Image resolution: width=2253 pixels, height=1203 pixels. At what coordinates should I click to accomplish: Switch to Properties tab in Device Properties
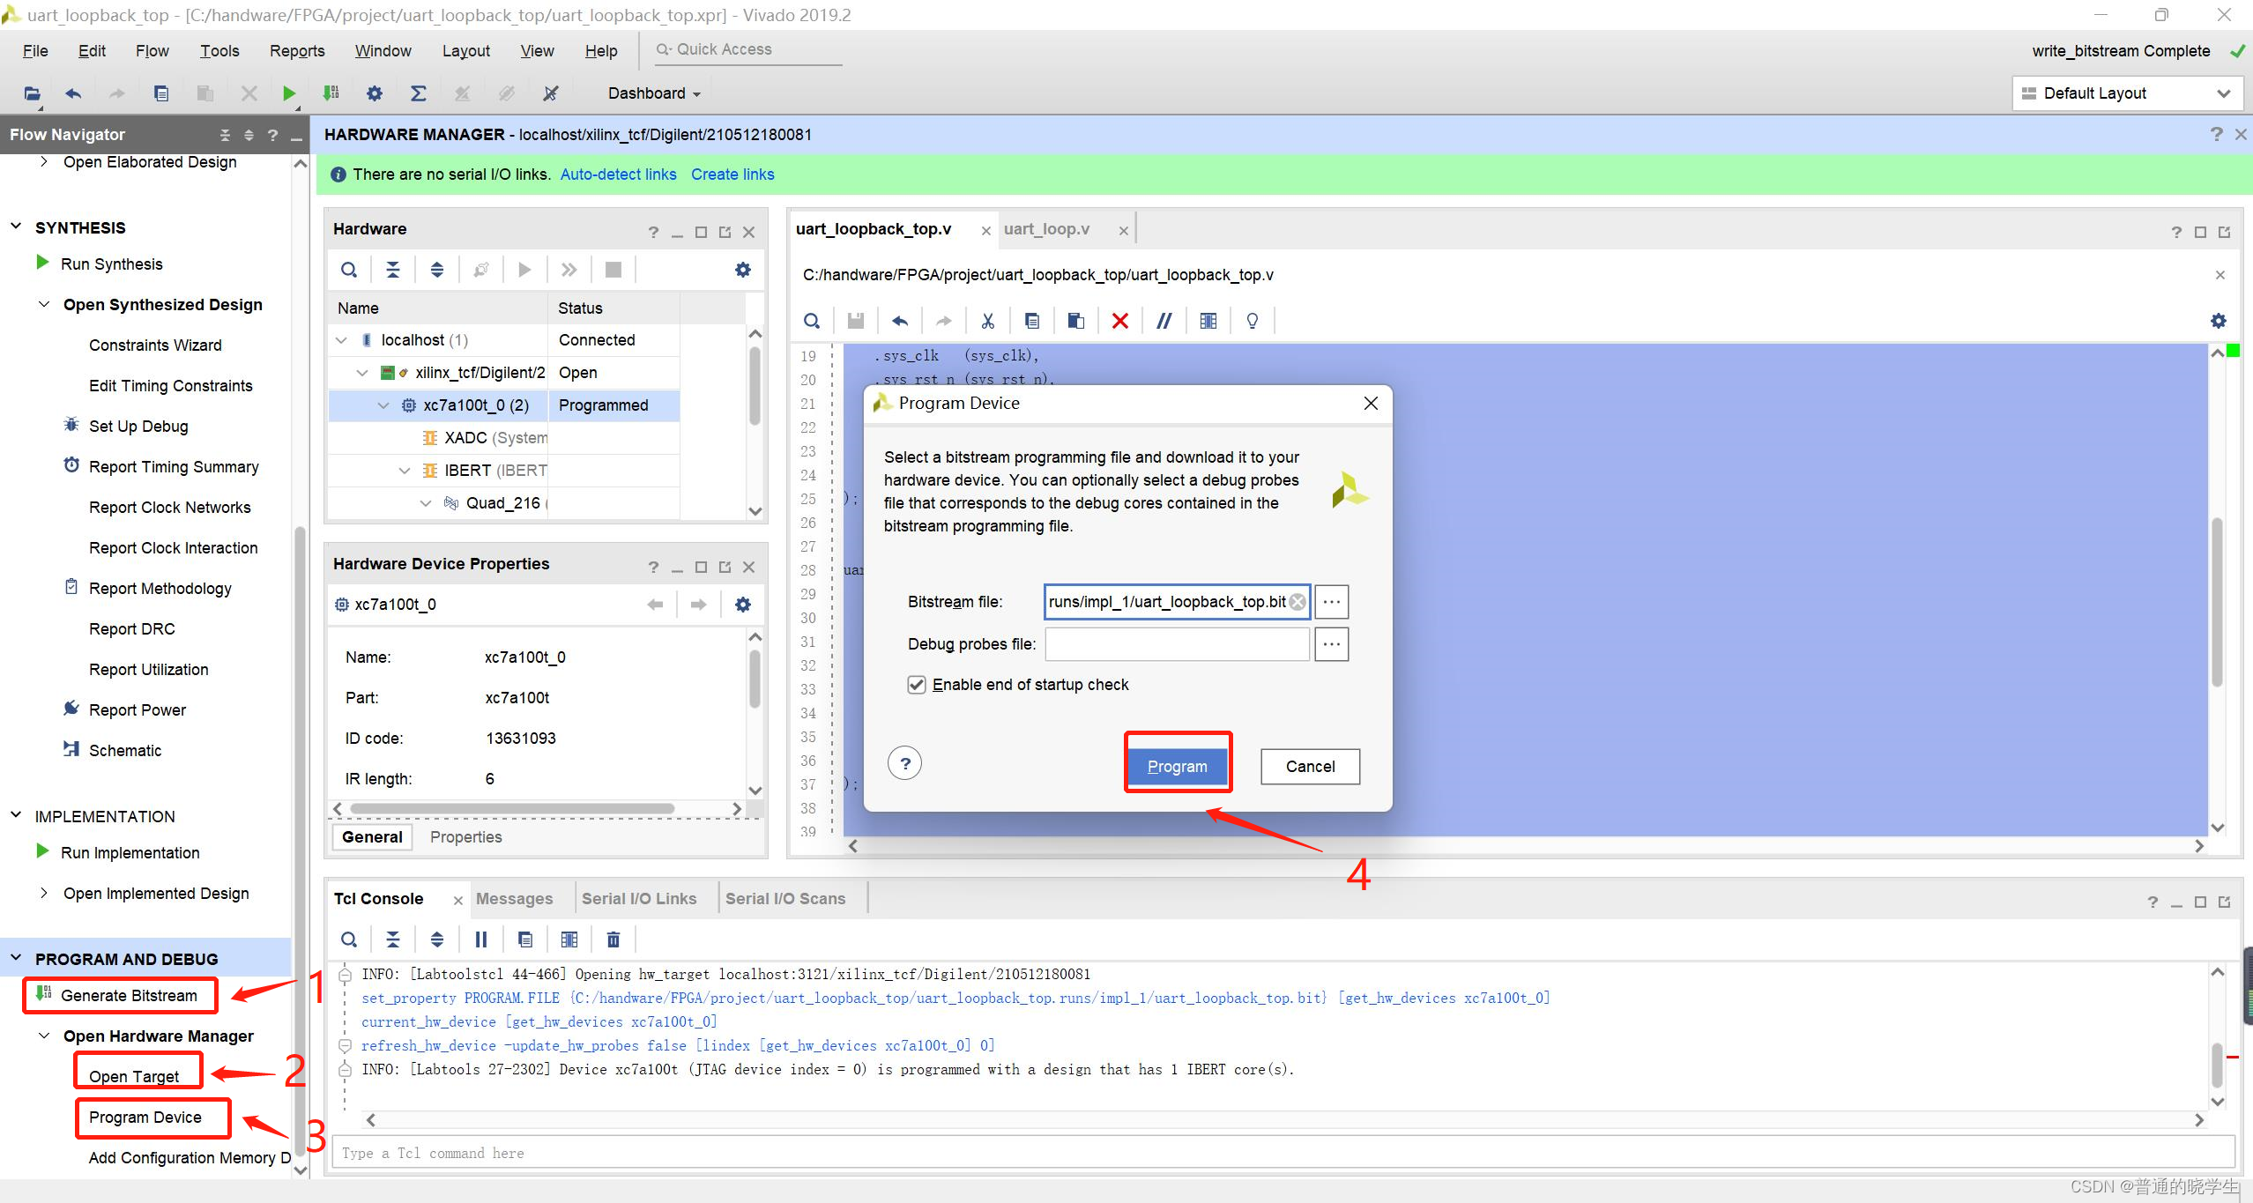[465, 837]
